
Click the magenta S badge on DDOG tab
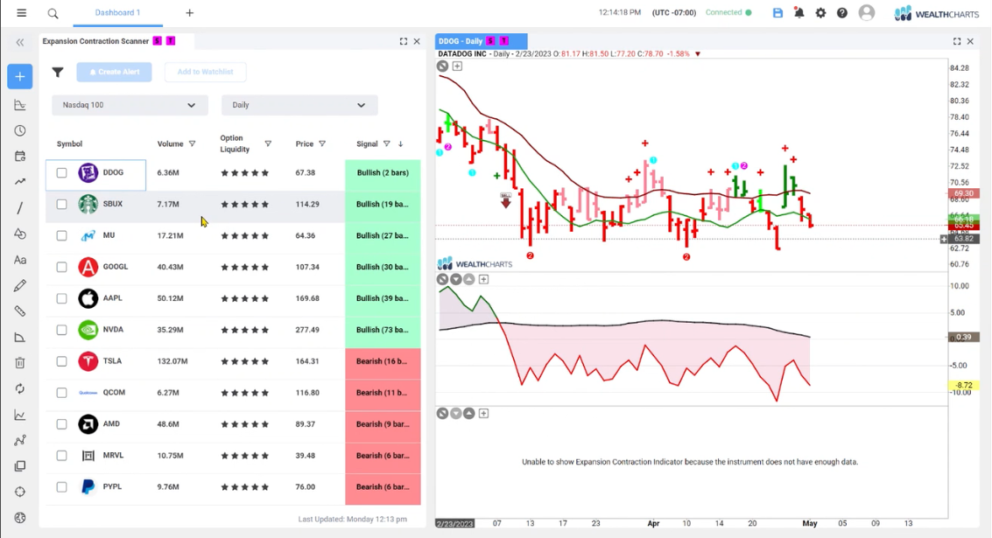490,41
